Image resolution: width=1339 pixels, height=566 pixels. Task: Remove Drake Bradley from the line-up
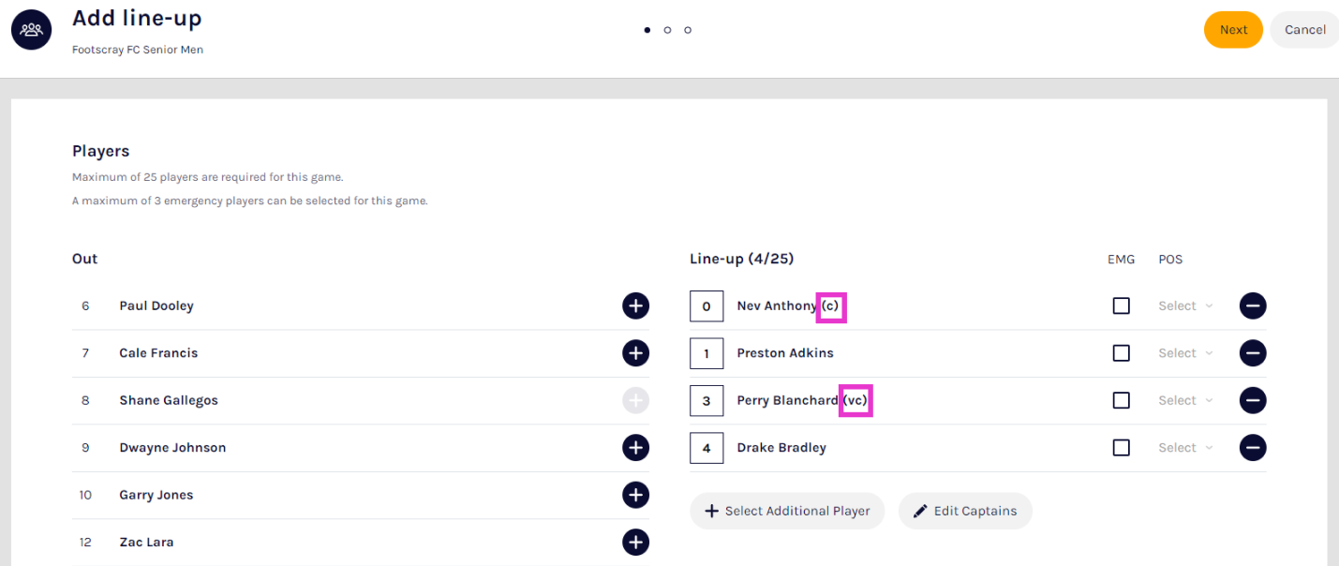pos(1253,448)
